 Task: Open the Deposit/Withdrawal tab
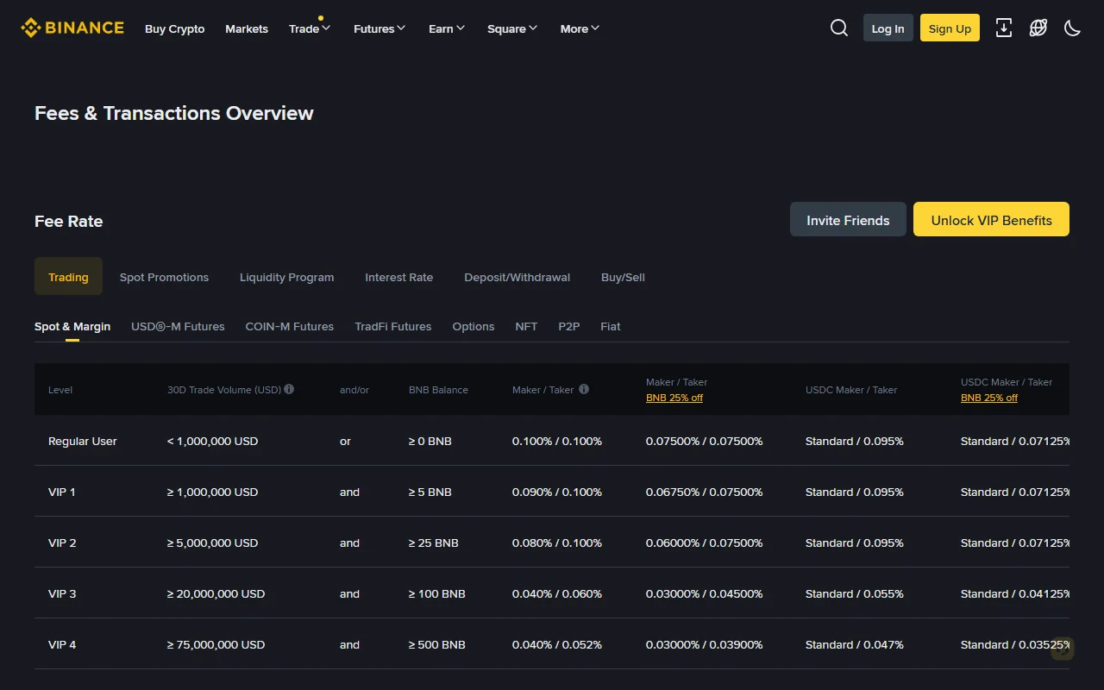517,277
